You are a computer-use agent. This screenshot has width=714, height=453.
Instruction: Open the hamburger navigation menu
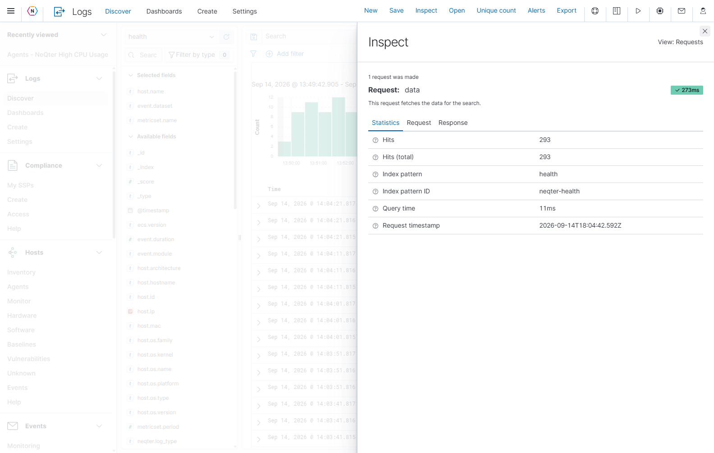point(11,11)
